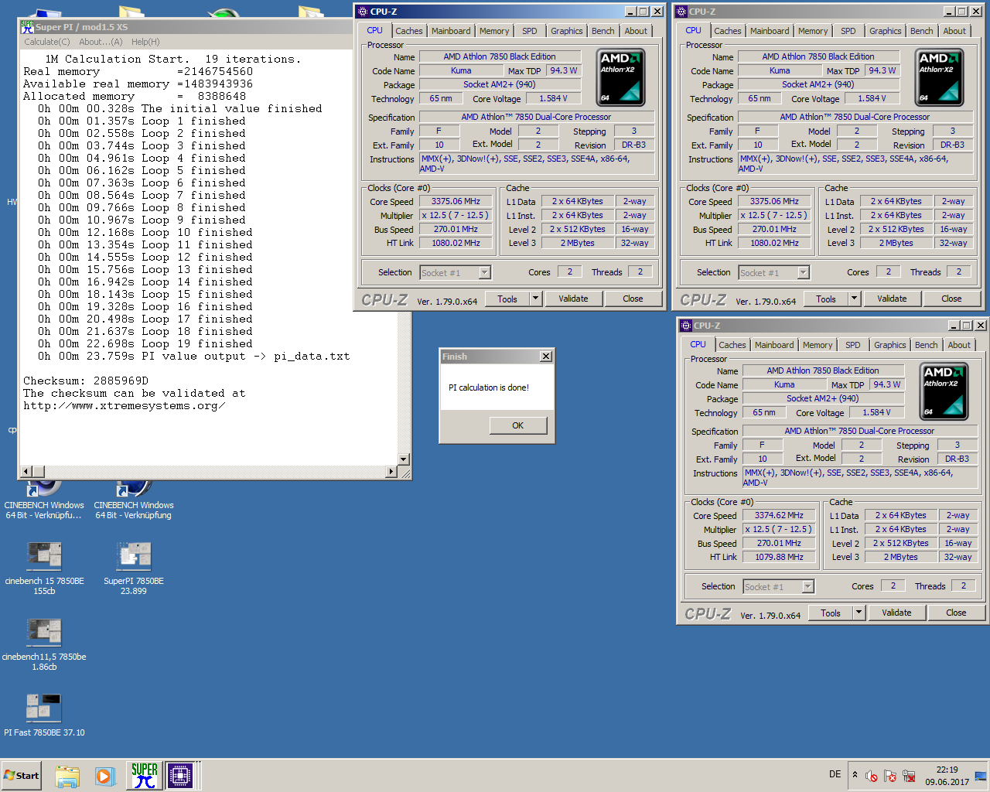Screen dimensions: 990x792
Task: Open Bench tab in the top-right CPU-Z window
Action: point(922,31)
